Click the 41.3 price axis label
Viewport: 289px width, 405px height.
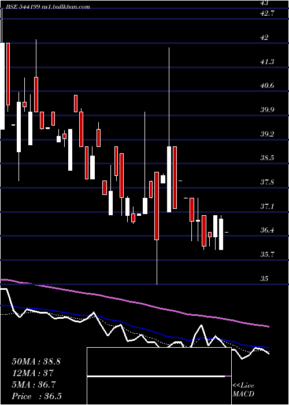pos(267,62)
